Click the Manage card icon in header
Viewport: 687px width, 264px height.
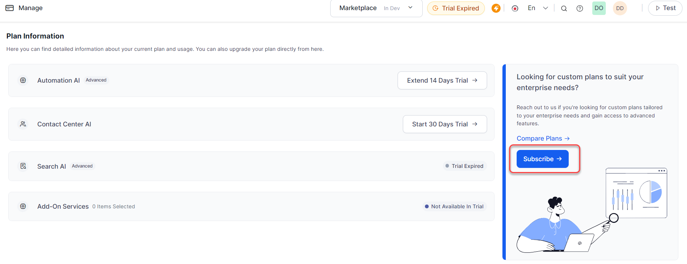click(10, 8)
